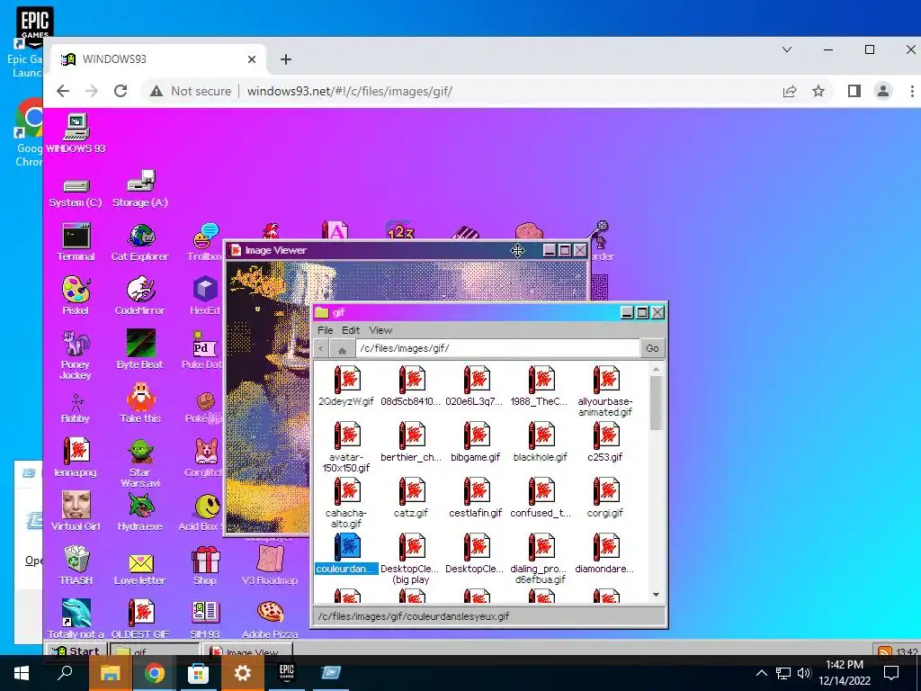Open the Windows notification center
Viewport: 921px width, 691px height.
891,673
